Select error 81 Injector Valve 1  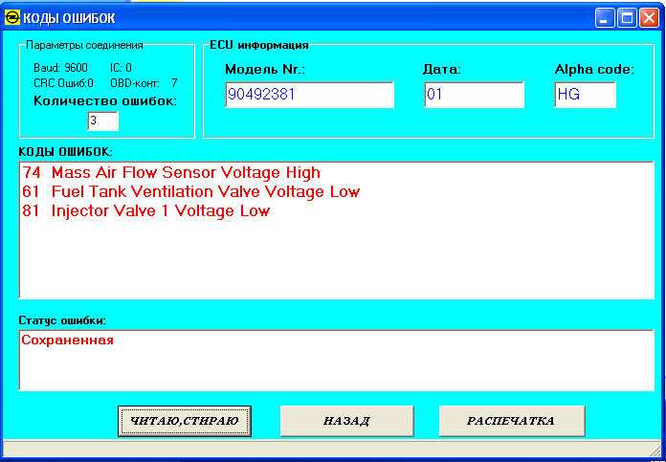pyautogui.click(x=146, y=210)
